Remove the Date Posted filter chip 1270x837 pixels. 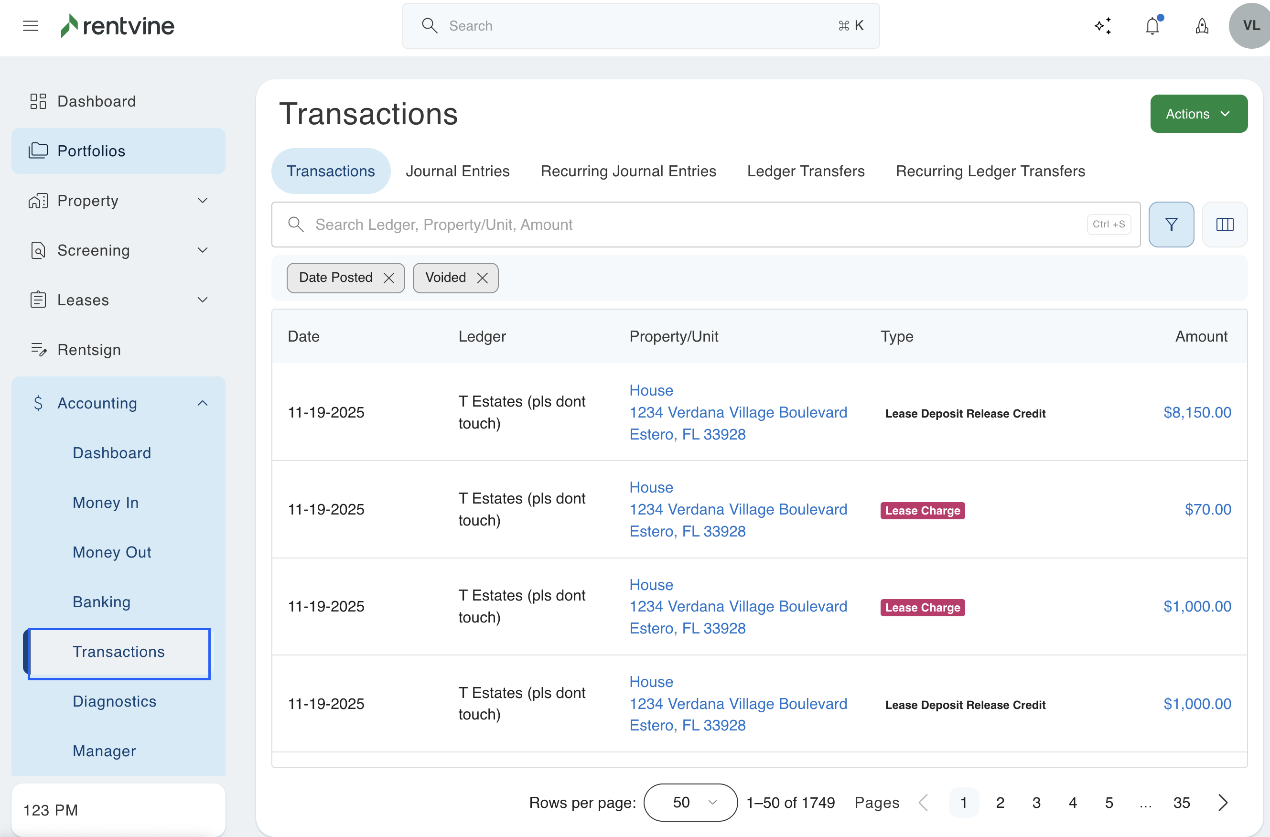(x=388, y=278)
